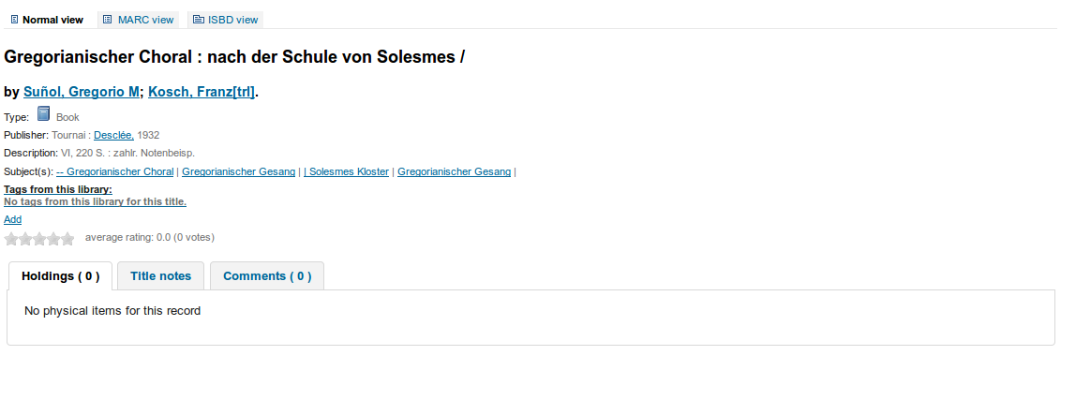Follow the Desclée publisher link

point(113,135)
